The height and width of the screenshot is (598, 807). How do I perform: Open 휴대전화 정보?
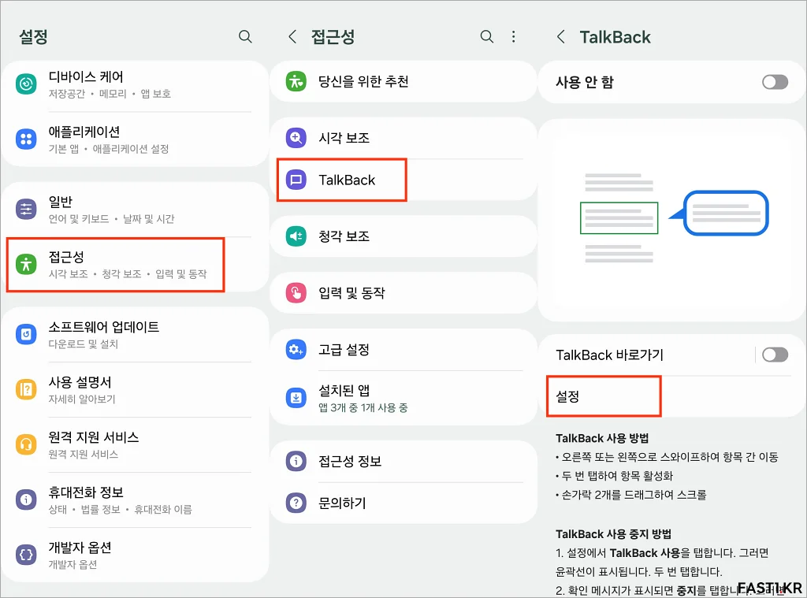click(136, 500)
